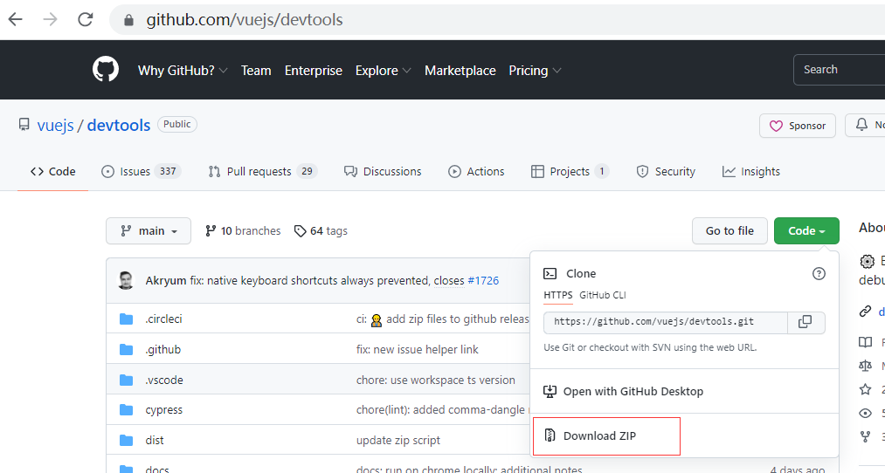Open the Team page in the header
This screenshot has width=885, height=473.
coord(256,71)
